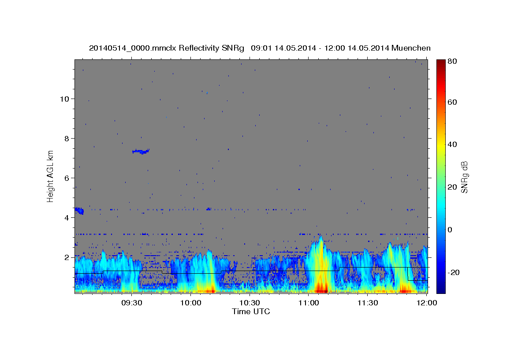
Task: Click the 'SNRg dB' colorbar label
Action: point(464,177)
